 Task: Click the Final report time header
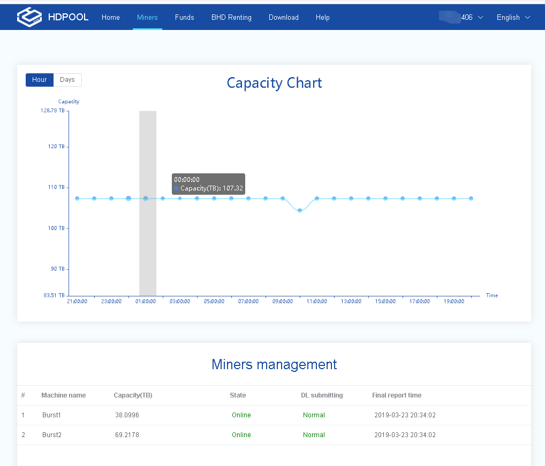pos(397,395)
